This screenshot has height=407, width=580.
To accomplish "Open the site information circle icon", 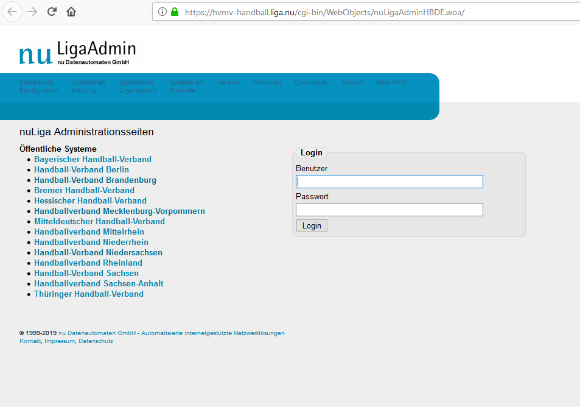I will pos(162,12).
